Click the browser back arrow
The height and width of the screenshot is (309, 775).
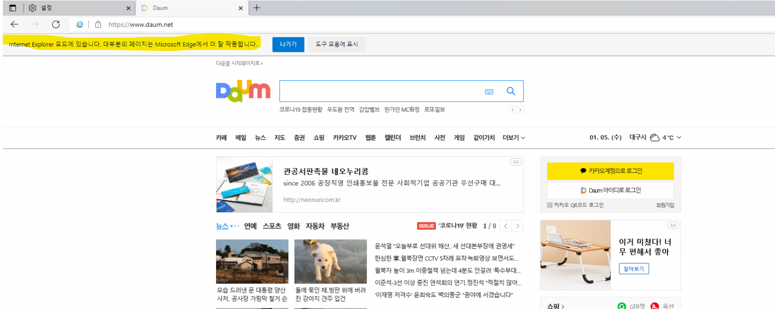pos(15,24)
